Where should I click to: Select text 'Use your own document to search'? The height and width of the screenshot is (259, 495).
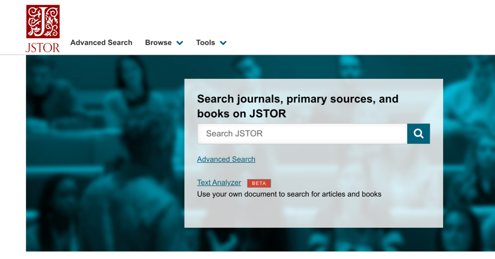click(x=253, y=195)
